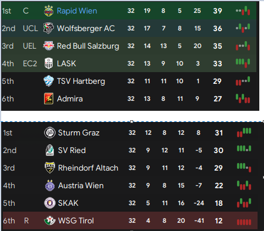Open the Wolfsberger AC team name
Image resolution: width=264 pixels, height=231 pixels.
point(86,29)
